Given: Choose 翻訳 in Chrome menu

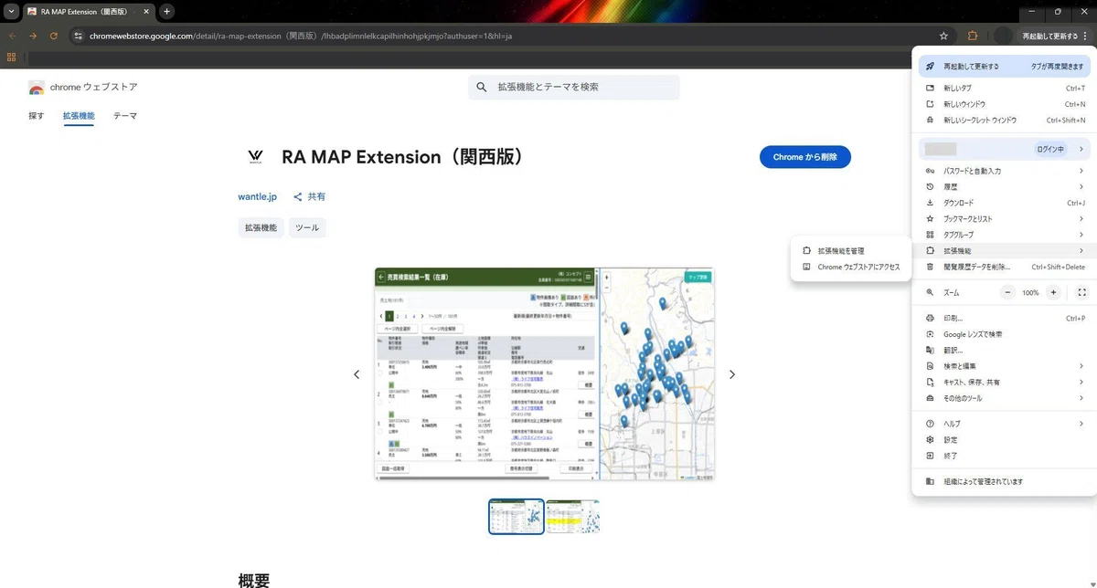Looking at the screenshot, I should coord(1005,351).
